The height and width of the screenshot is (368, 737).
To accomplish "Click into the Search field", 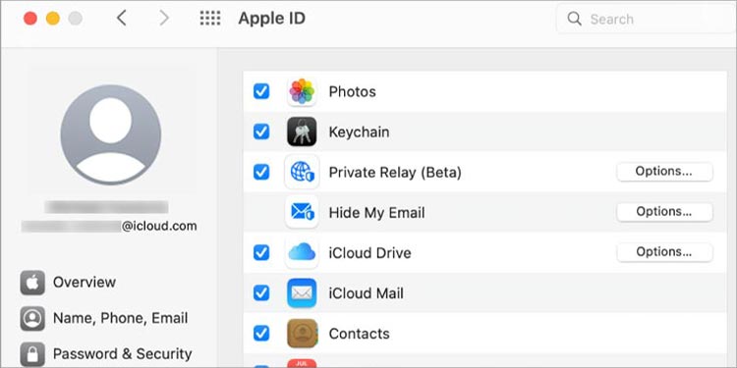I will pyautogui.click(x=647, y=20).
